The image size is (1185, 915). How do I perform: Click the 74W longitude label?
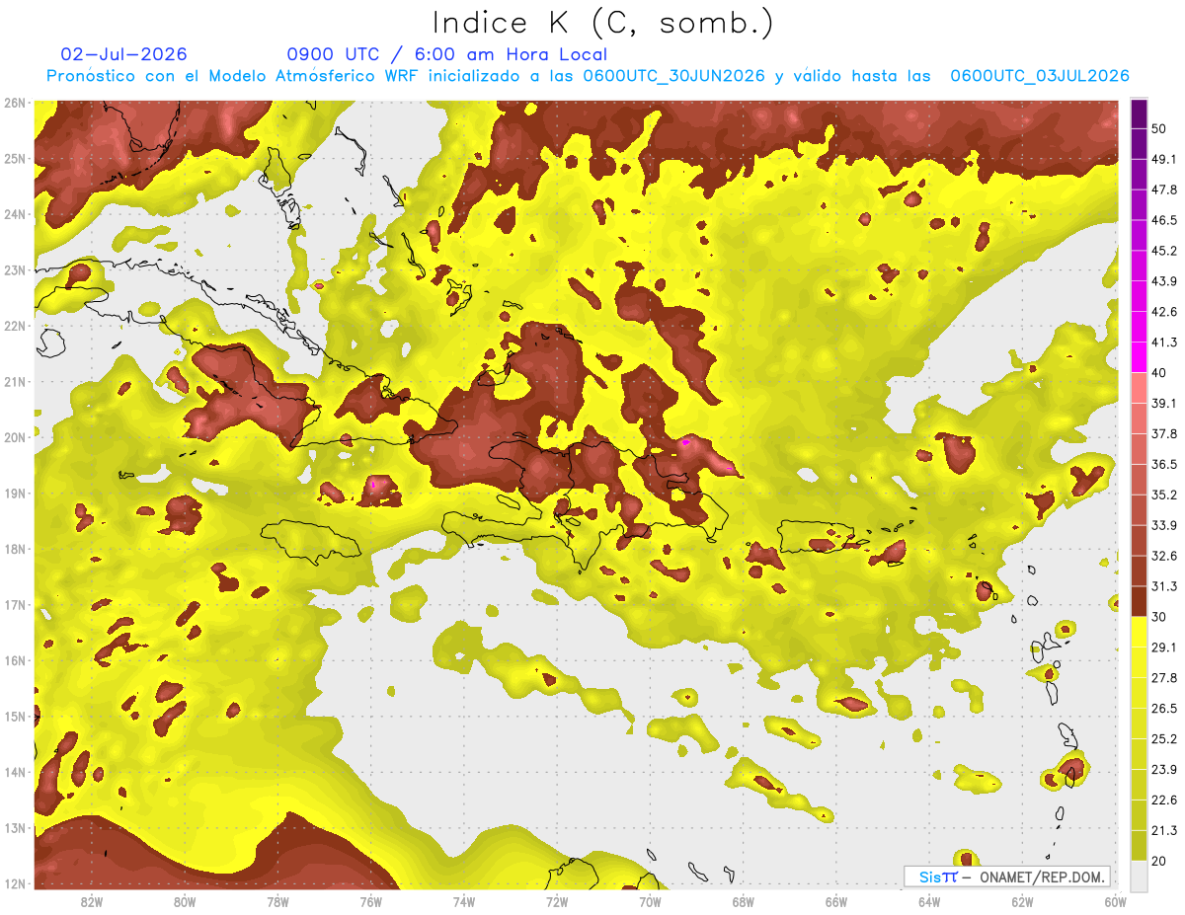(464, 902)
